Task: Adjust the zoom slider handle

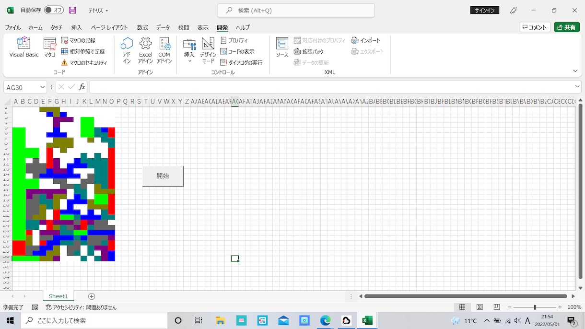Action: (535, 307)
